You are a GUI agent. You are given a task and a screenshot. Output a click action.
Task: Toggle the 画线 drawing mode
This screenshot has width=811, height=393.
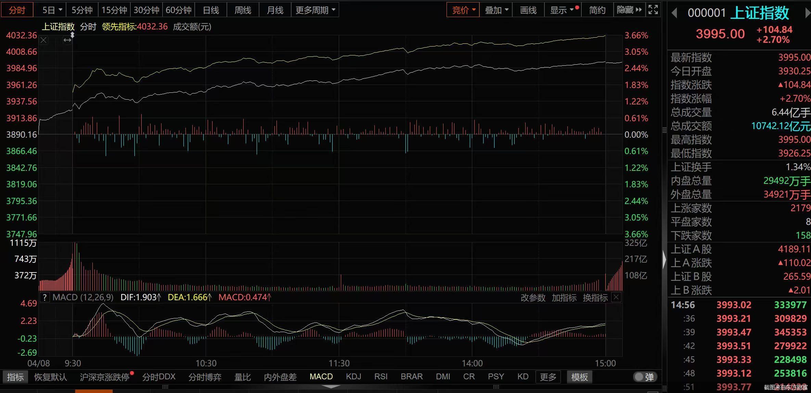click(528, 10)
